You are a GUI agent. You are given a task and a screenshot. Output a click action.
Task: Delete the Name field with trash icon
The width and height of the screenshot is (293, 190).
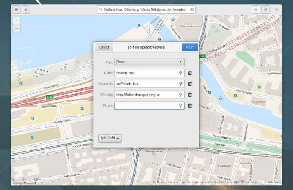[x=190, y=73]
